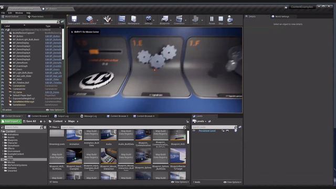Expand the Animations folder

point(3,134)
